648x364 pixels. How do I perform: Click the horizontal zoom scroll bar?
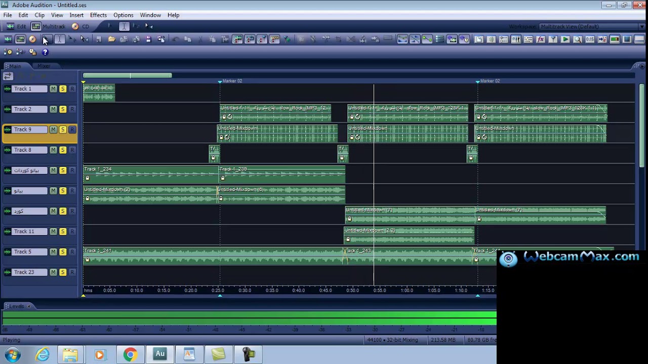127,75
